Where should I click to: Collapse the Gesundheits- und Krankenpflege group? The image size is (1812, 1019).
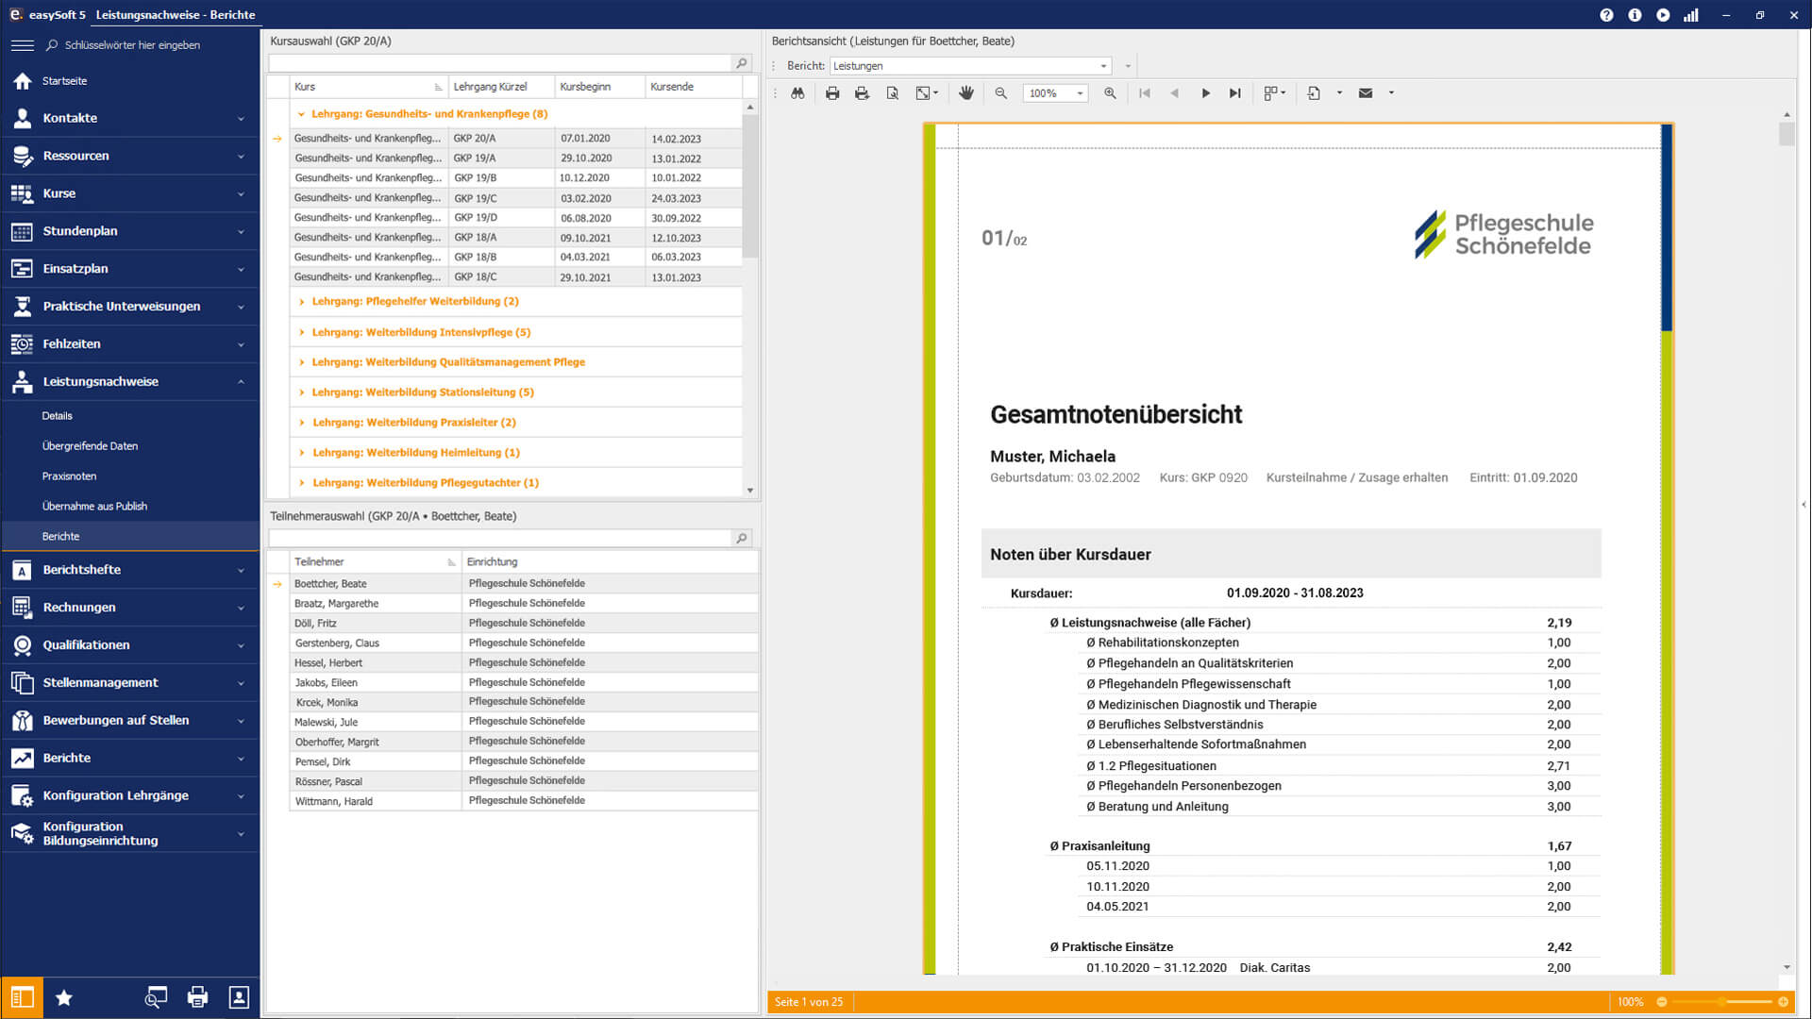point(301,114)
